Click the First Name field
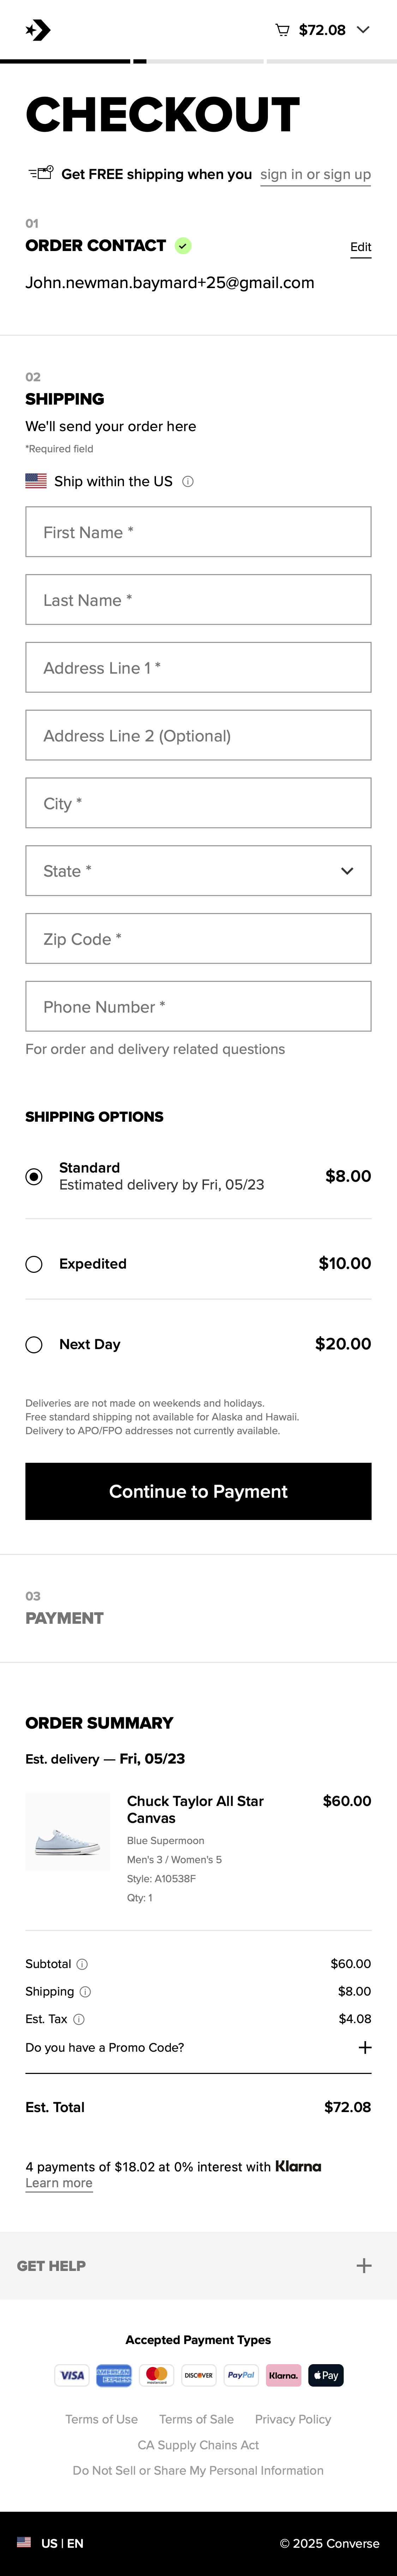This screenshot has width=397, height=2576. click(x=198, y=532)
